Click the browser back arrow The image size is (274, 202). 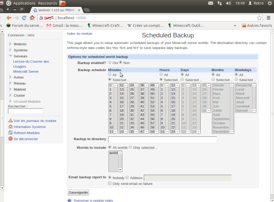pos(9,18)
